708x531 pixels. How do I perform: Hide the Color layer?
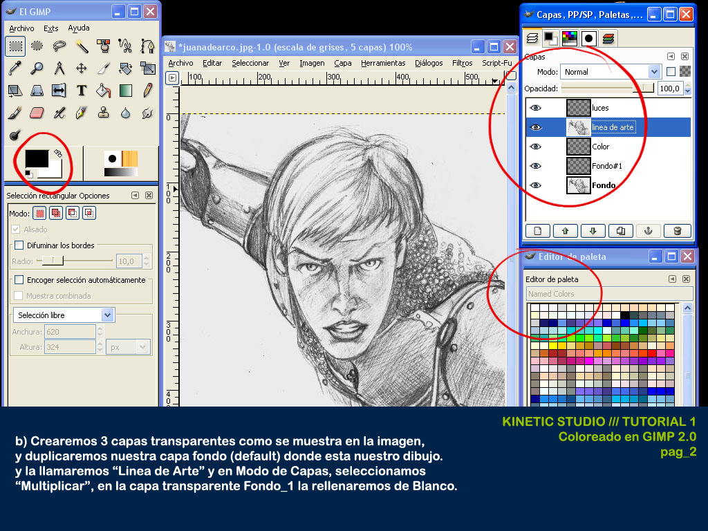pos(536,147)
